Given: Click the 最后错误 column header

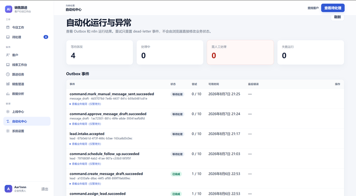Looking at the screenshot, I should [253, 84].
